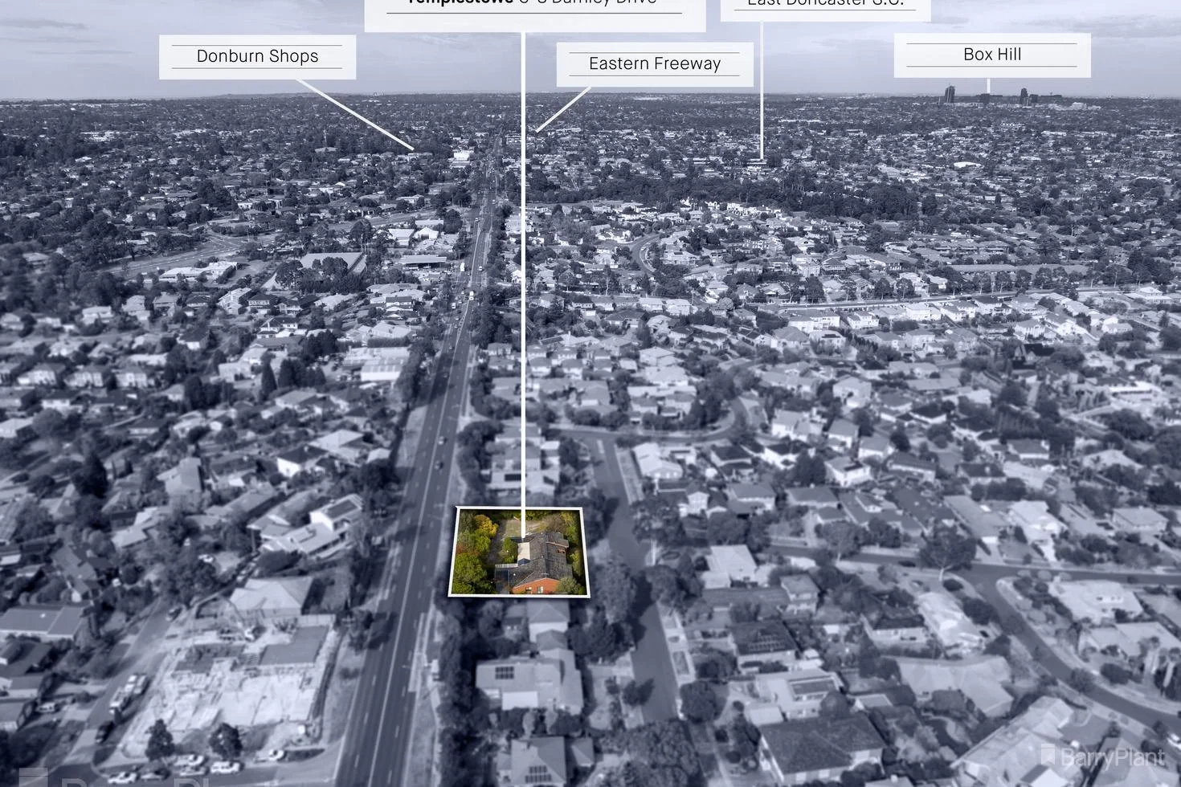The width and height of the screenshot is (1181, 787).
Task: Click the Barry Plant logo, bottom right
Action: click(1102, 756)
